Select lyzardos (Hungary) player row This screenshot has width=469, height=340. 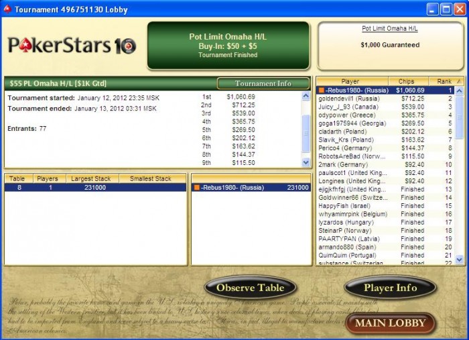pos(385,222)
